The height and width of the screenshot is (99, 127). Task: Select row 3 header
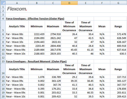point(3,15)
